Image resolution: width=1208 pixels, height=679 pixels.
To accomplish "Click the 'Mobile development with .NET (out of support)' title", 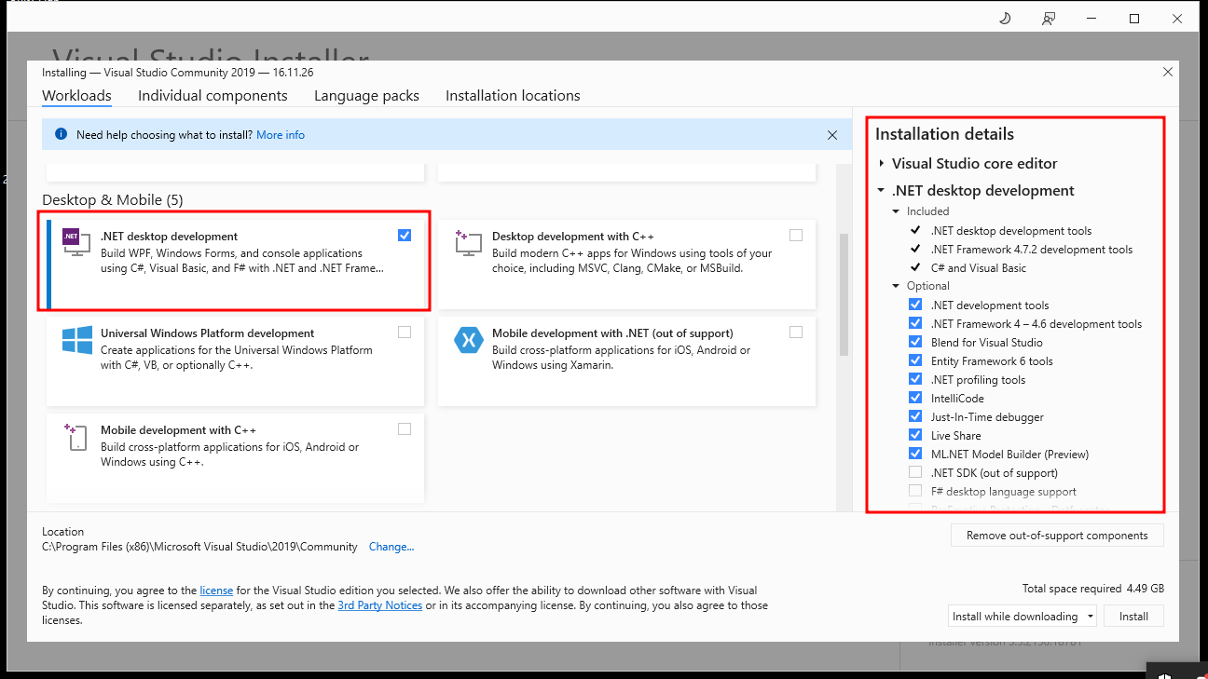I will click(x=612, y=333).
